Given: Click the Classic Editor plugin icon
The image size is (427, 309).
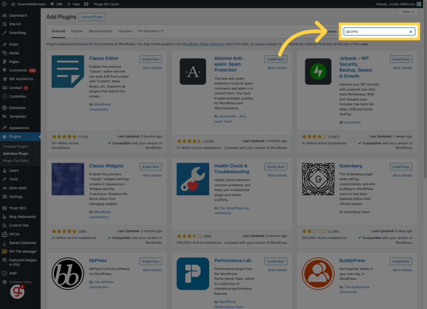Looking at the screenshot, I should (x=68, y=72).
